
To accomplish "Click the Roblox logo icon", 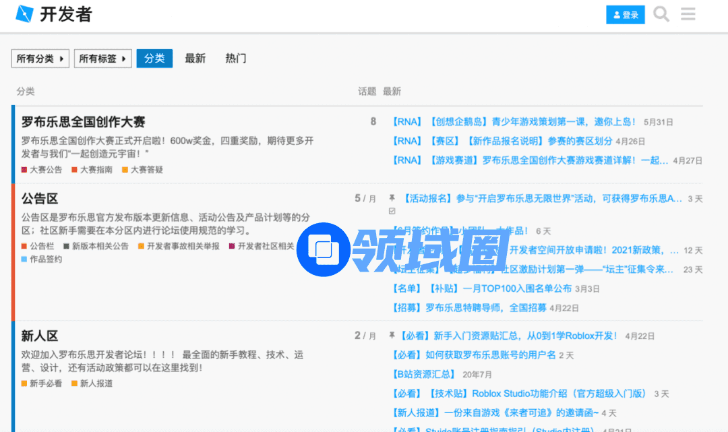I will (x=24, y=14).
